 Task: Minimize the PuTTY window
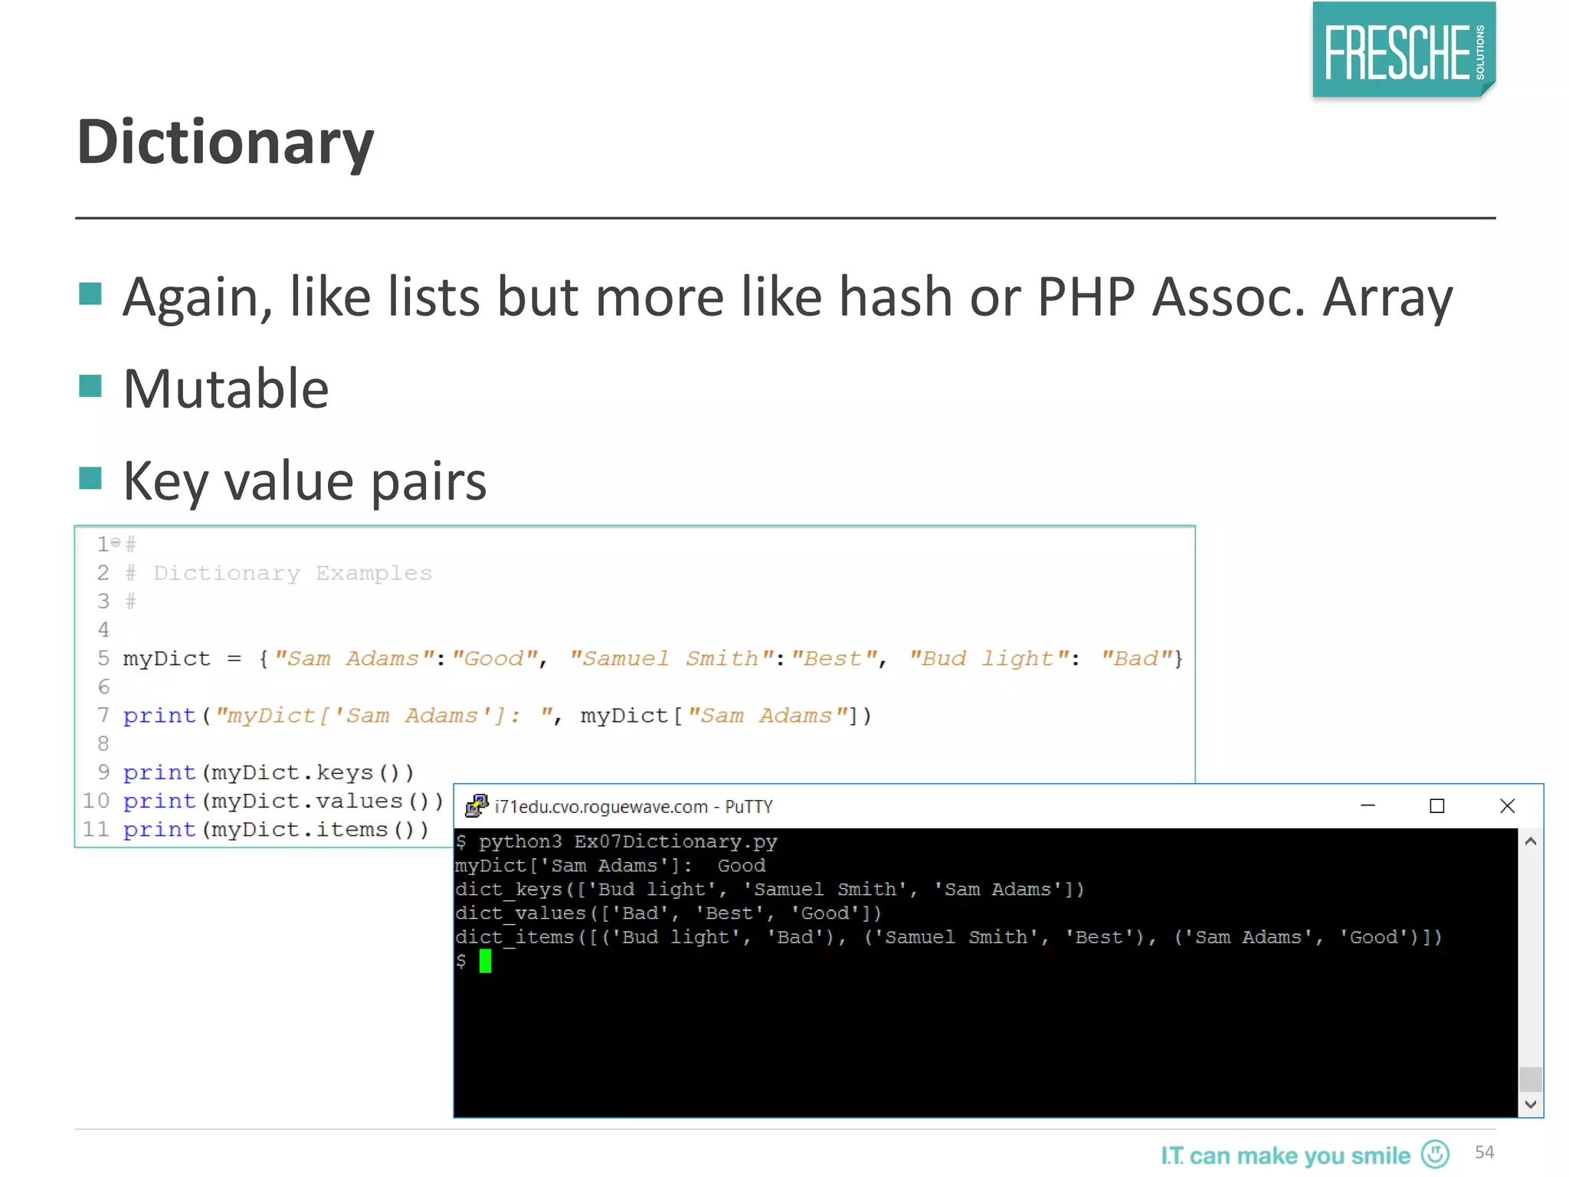(x=1368, y=805)
